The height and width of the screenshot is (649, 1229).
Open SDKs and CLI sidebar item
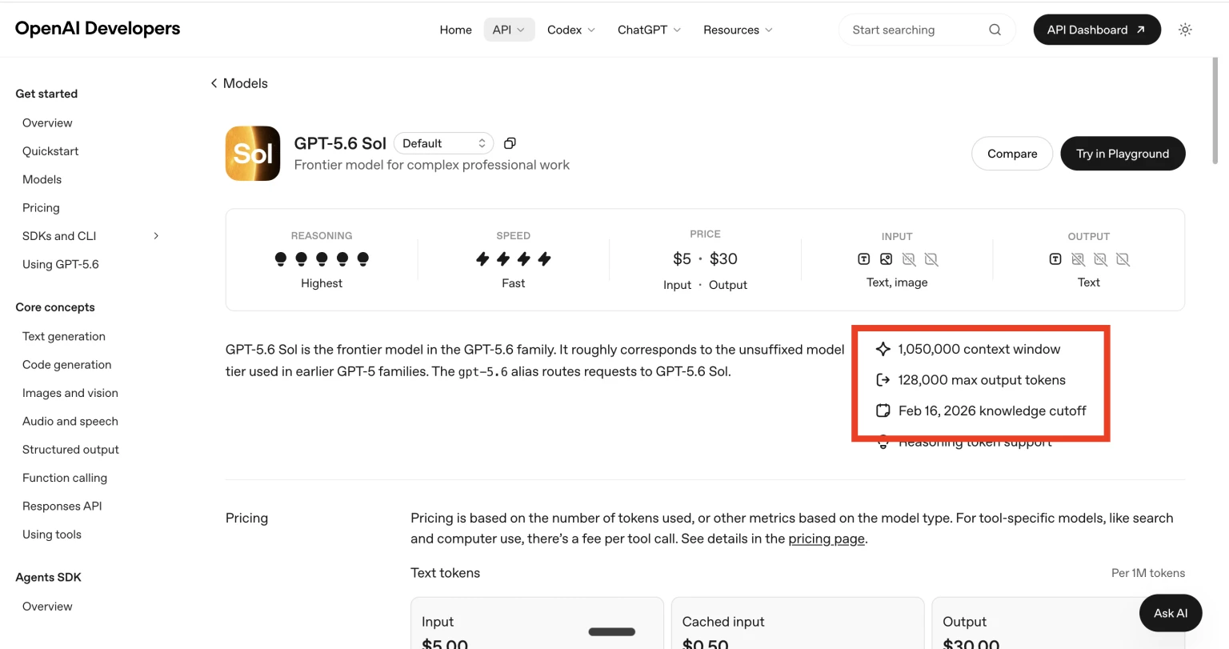(59, 236)
